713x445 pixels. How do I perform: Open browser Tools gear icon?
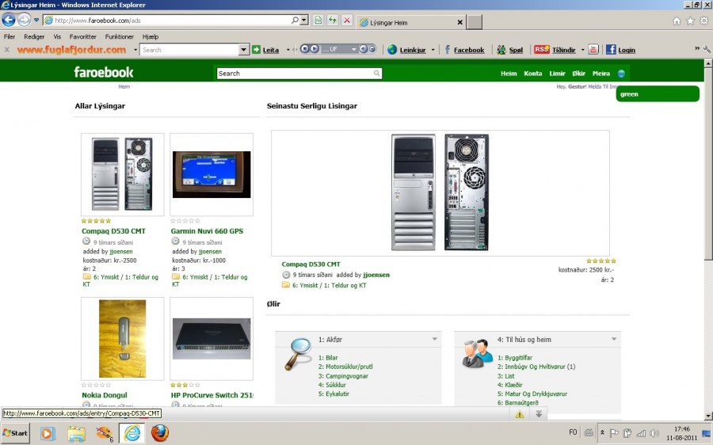704,21
